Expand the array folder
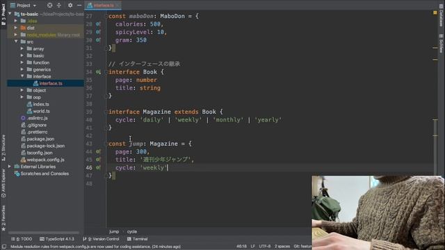This screenshot has height=250, width=445. (22, 49)
